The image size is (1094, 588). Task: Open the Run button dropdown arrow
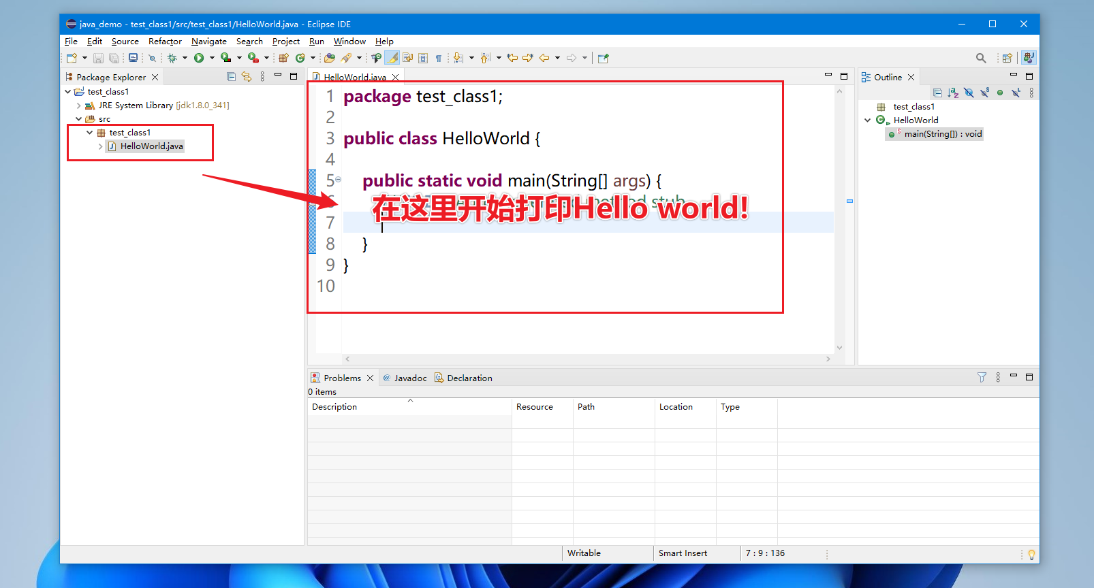pos(212,58)
